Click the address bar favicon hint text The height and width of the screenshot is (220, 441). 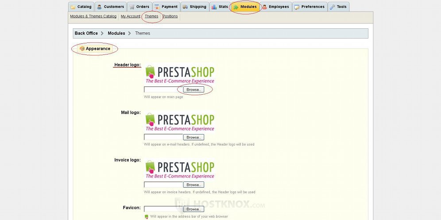(189, 216)
